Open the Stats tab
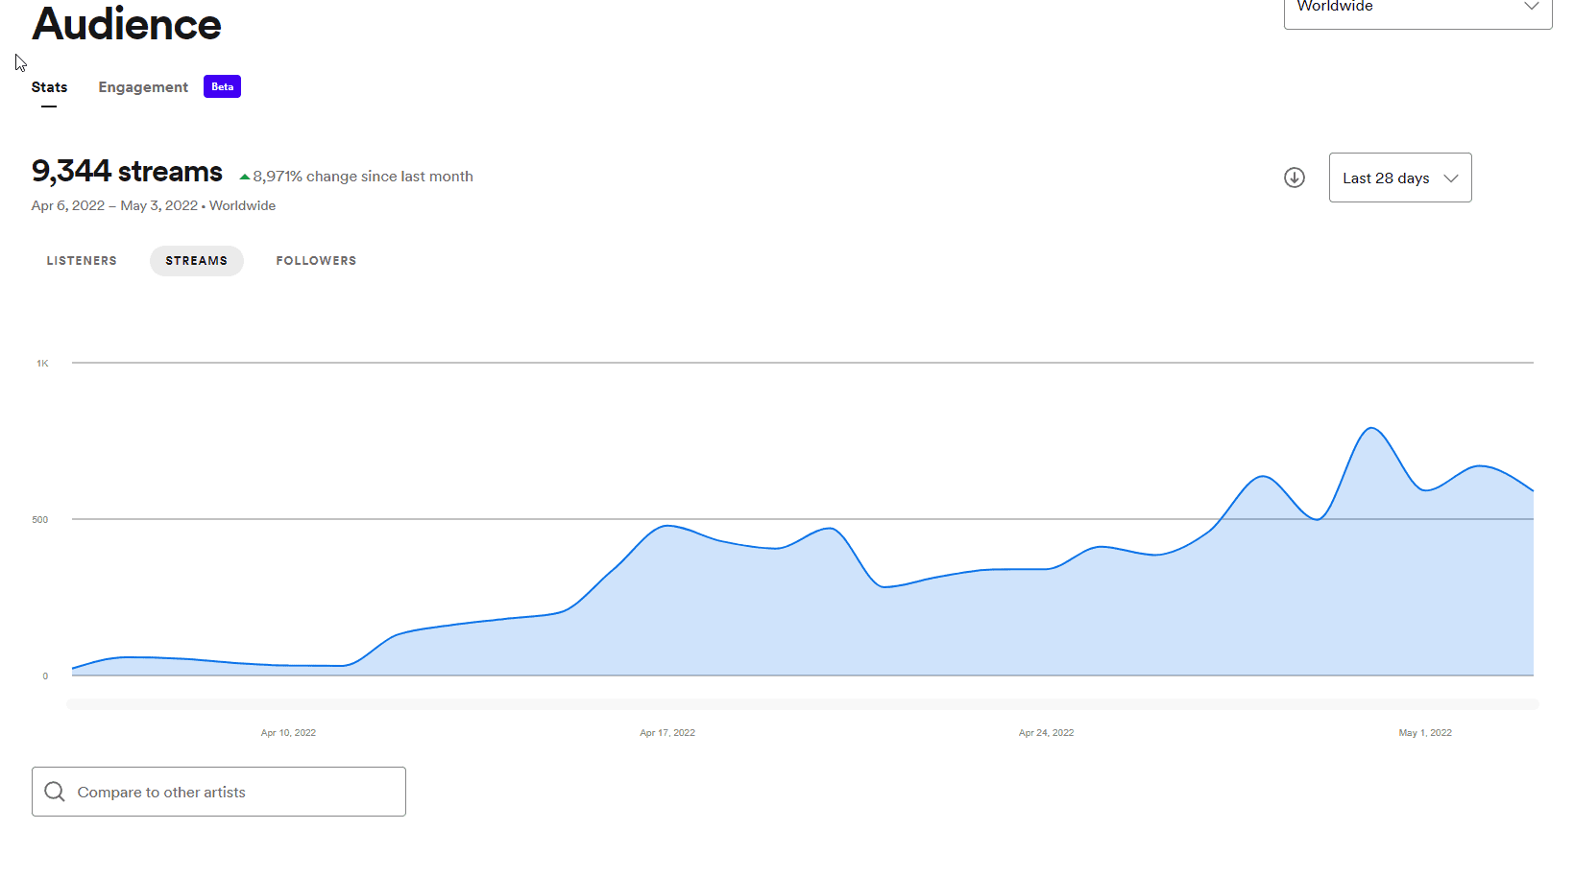1574x877 pixels. [x=49, y=87]
